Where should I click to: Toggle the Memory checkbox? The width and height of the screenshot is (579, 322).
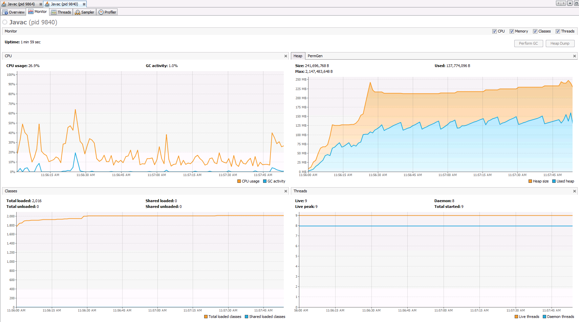click(512, 31)
